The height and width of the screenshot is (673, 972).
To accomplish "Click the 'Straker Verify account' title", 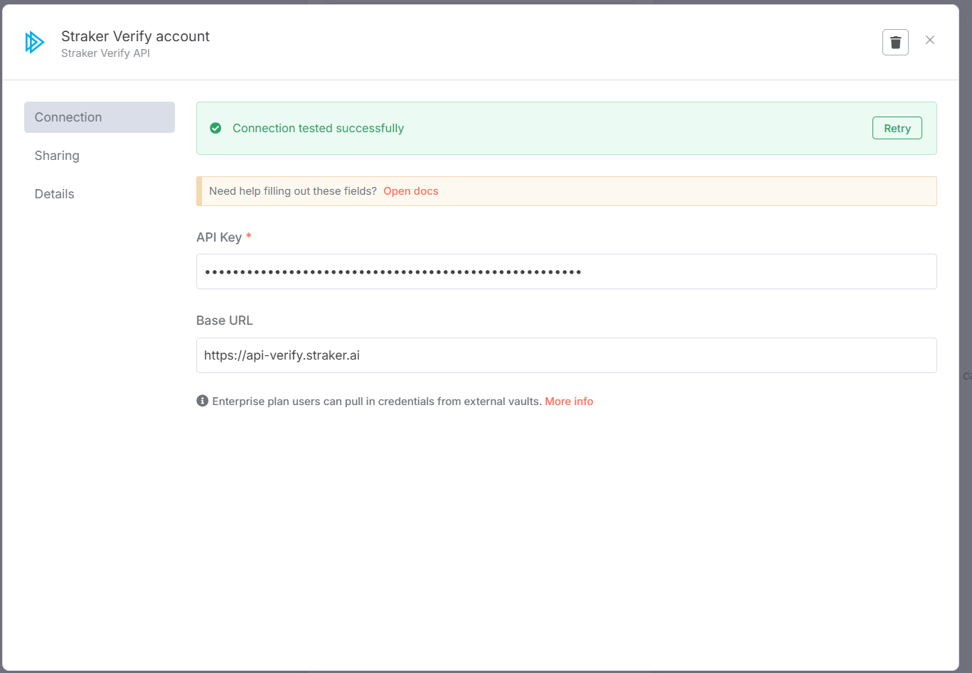I will tap(135, 36).
